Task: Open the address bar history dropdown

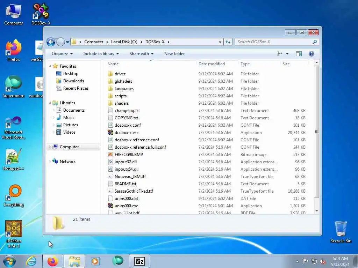Action: [x=220, y=42]
